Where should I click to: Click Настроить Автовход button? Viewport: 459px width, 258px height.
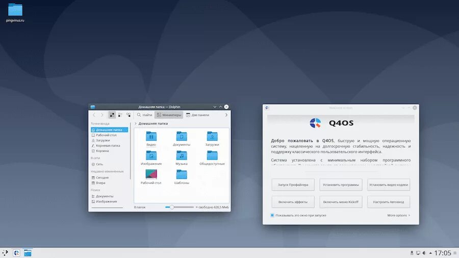pos(389,202)
